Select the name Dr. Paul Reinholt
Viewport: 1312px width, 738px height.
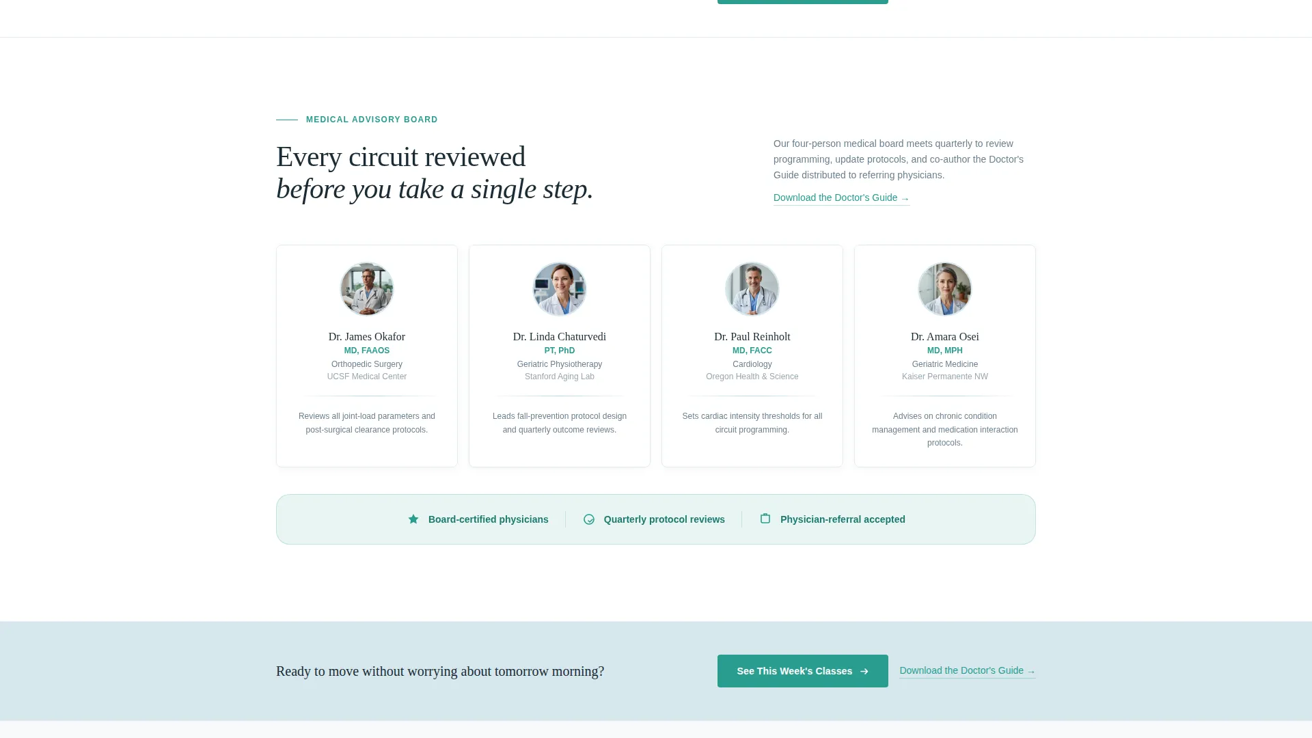click(x=752, y=337)
